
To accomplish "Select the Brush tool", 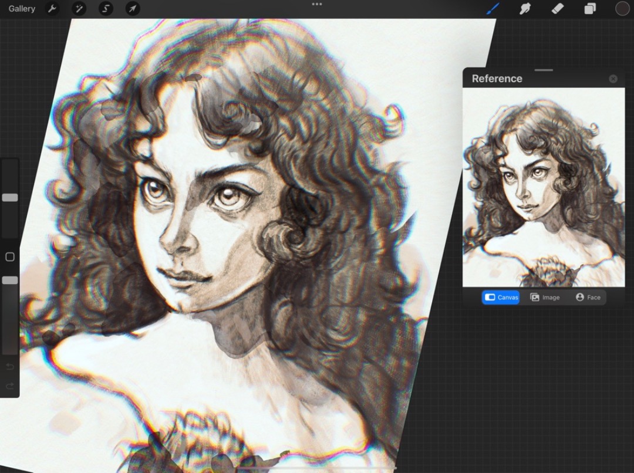I will [493, 8].
